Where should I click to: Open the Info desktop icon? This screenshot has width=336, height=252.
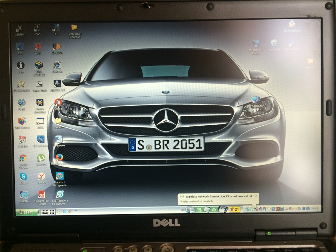coord(21,67)
